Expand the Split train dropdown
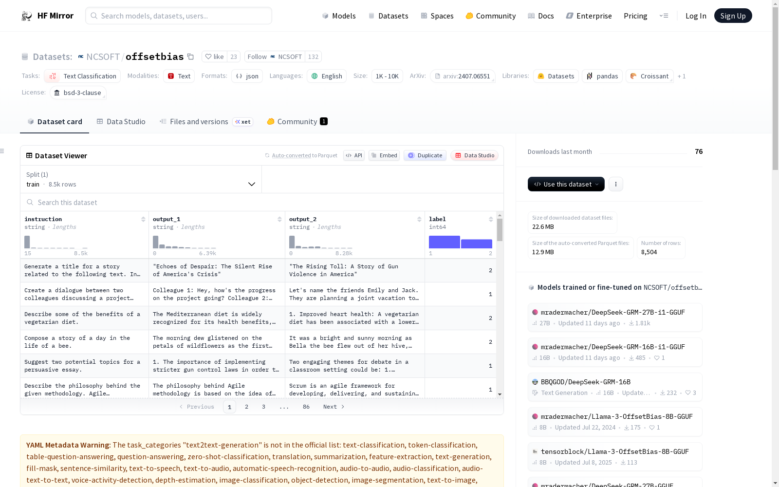Image resolution: width=779 pixels, height=487 pixels. pyautogui.click(x=141, y=179)
